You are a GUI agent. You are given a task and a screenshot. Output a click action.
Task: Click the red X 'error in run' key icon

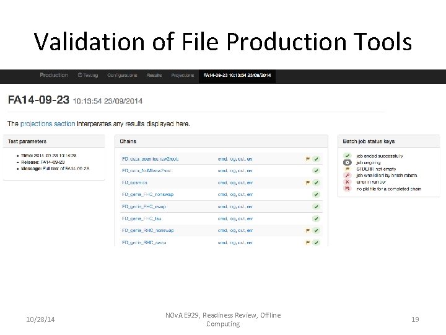click(x=347, y=182)
